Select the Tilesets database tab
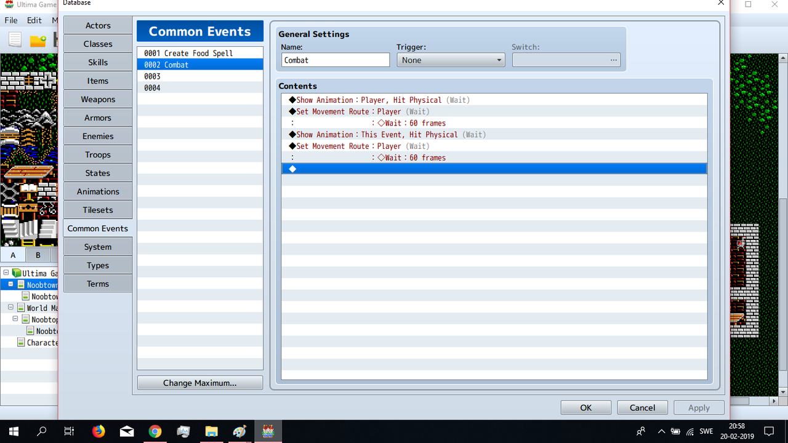The image size is (788, 443). pyautogui.click(x=98, y=210)
